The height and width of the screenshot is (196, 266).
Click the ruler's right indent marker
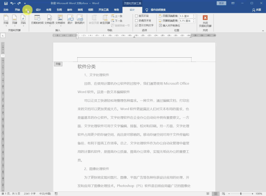(x=191, y=37)
